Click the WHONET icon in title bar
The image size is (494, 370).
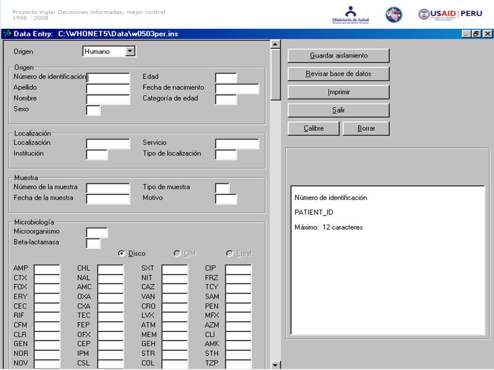point(7,34)
